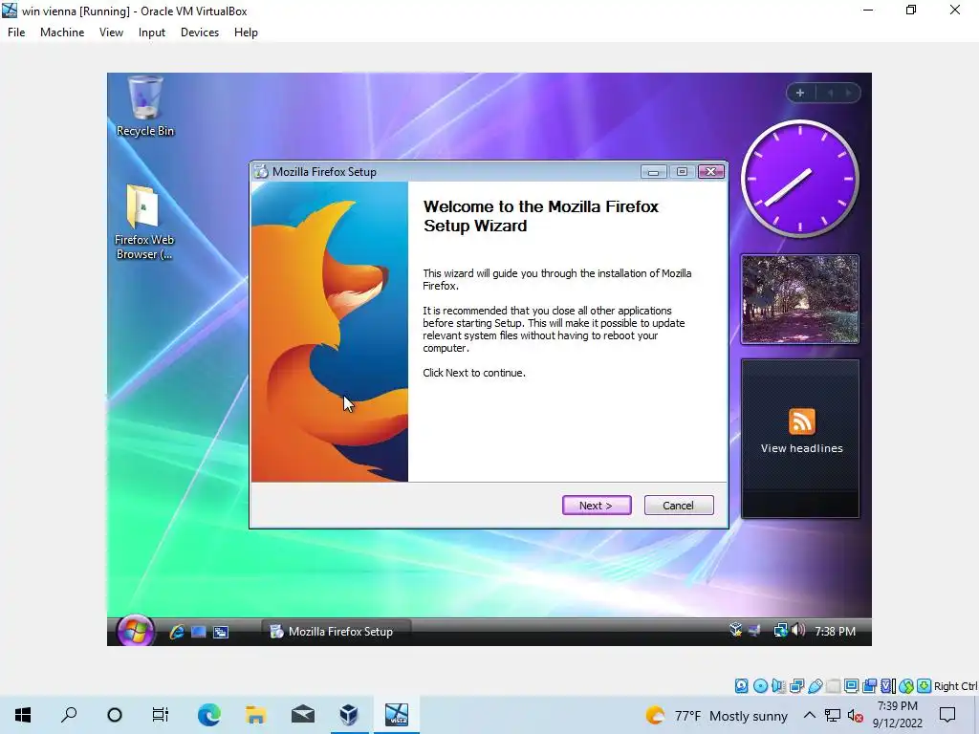Open the VirtualBox Help menu
Image resolution: width=979 pixels, height=734 pixels.
click(246, 32)
